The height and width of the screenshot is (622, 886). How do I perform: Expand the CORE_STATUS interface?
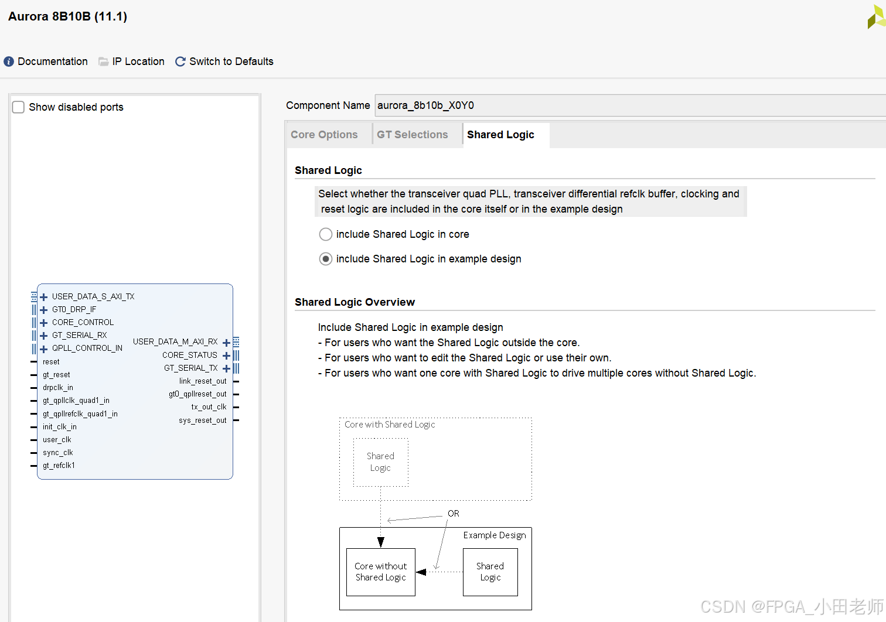click(x=226, y=356)
